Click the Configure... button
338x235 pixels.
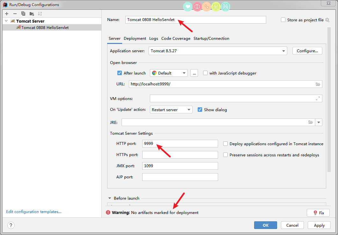(307, 51)
